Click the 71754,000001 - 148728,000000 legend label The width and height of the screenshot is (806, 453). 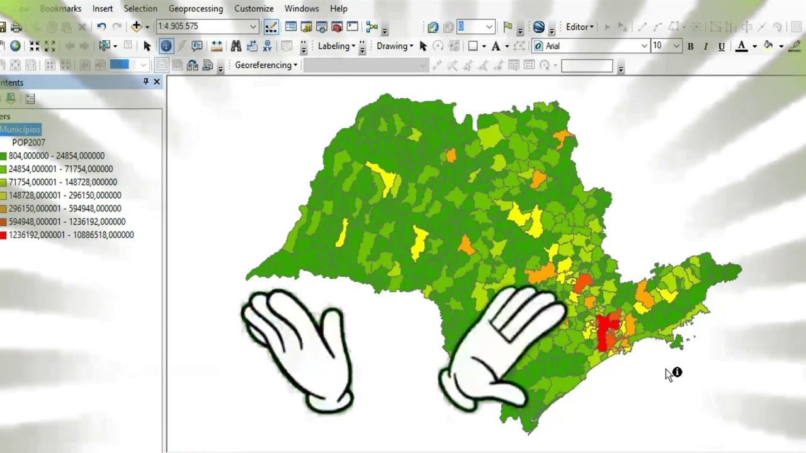click(63, 182)
